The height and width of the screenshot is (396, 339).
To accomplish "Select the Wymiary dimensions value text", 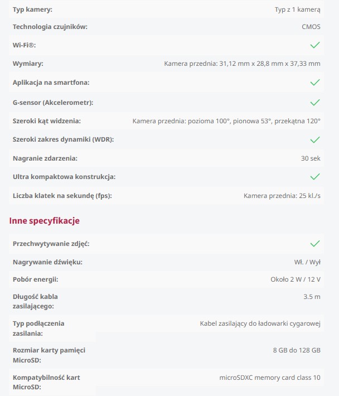I will coord(242,64).
